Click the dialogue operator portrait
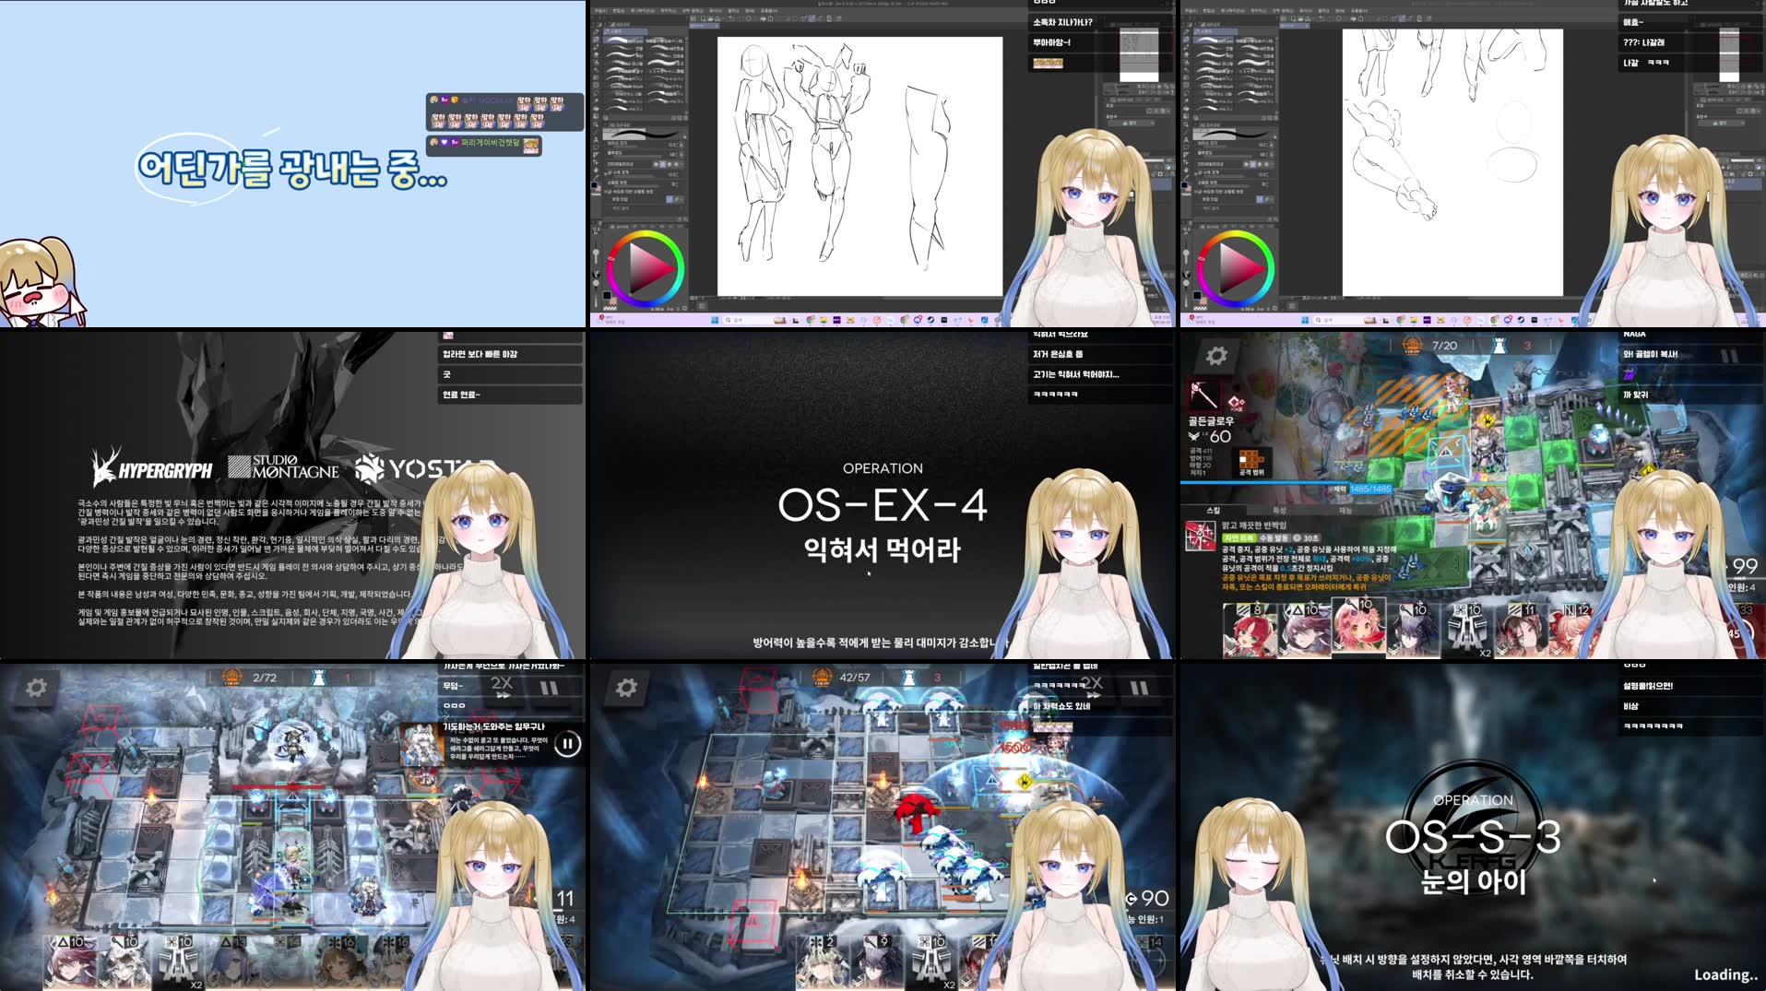The width and height of the screenshot is (1766, 991). [x=421, y=745]
